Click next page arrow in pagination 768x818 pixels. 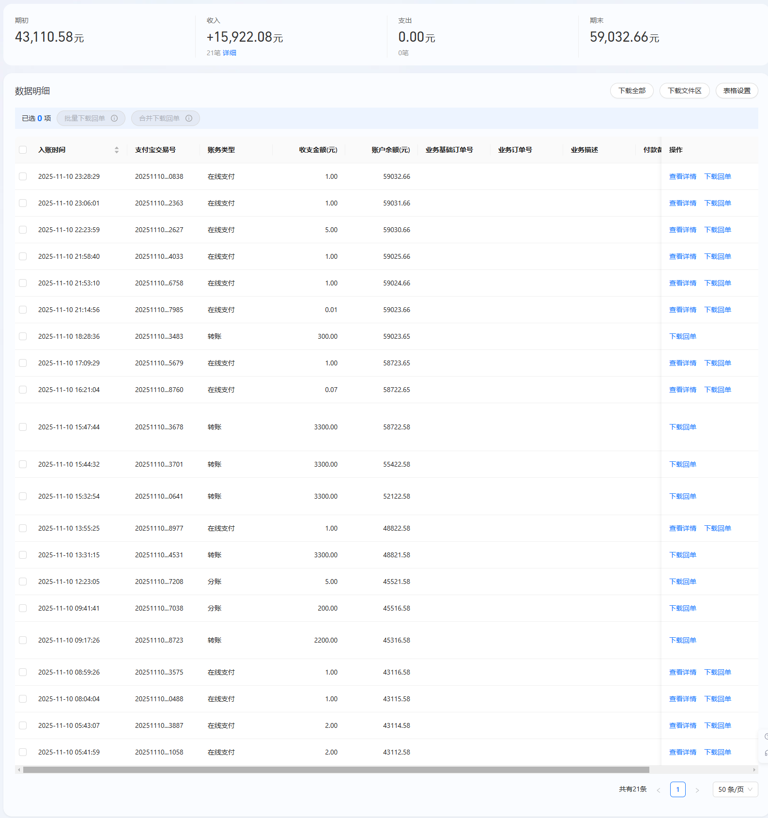pos(697,790)
